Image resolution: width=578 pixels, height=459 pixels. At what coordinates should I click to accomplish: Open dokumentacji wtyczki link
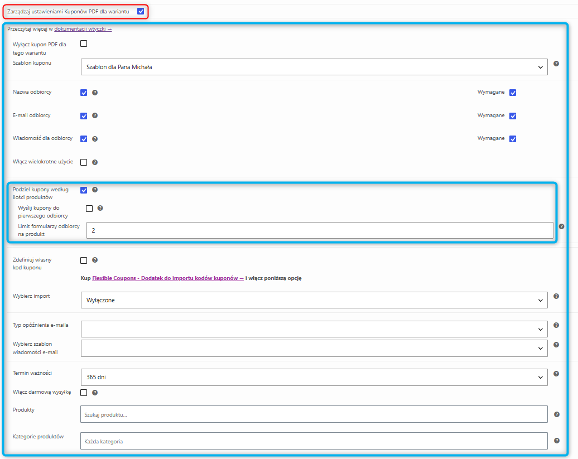(83, 29)
